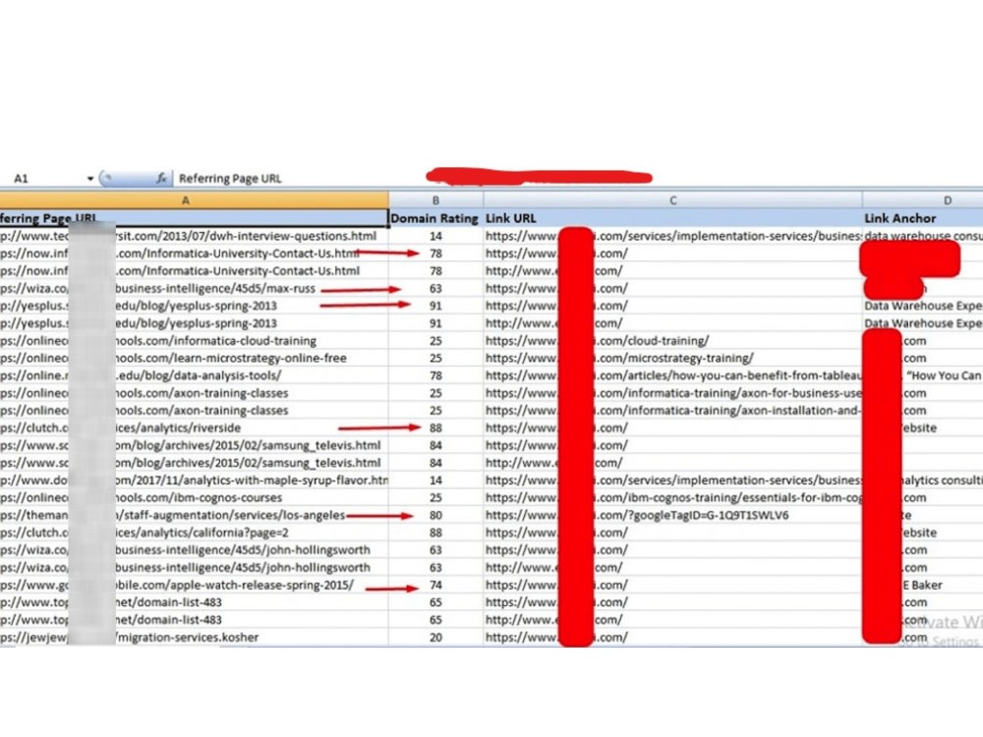Select column C header
Viewport: 983px width, 737px height.
click(x=672, y=200)
